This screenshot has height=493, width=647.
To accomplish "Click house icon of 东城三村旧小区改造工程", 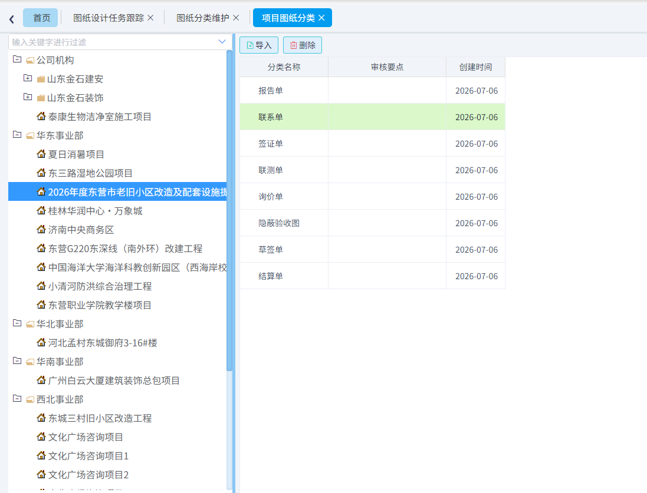I will coord(41,418).
